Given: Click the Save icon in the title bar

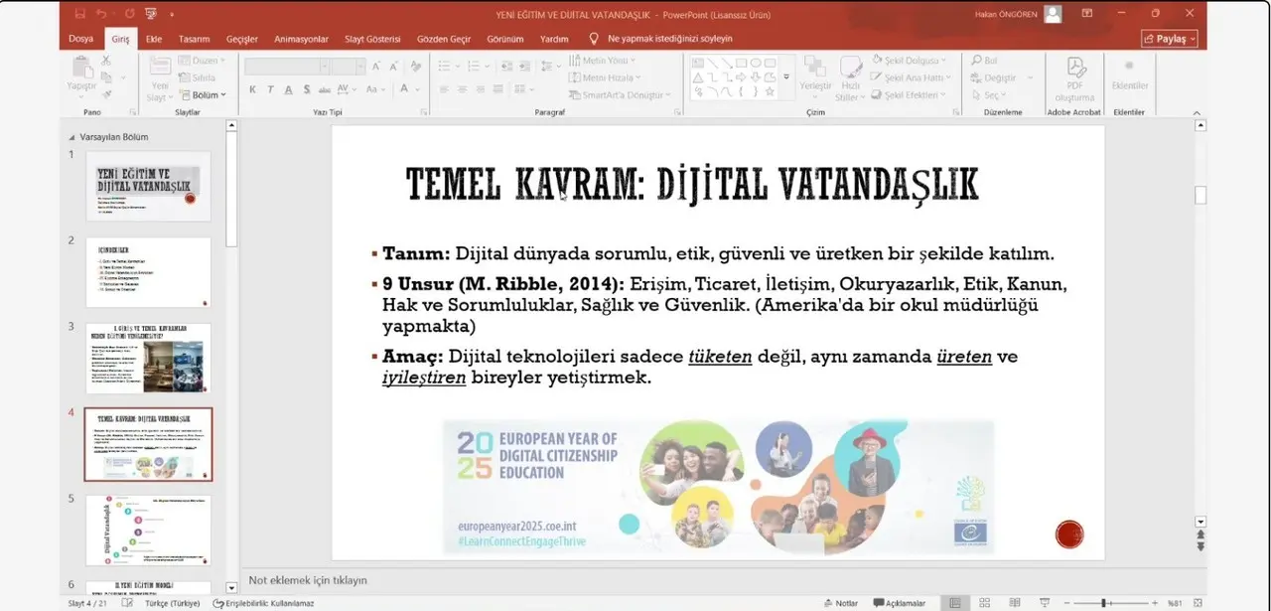Looking at the screenshot, I should (x=80, y=14).
